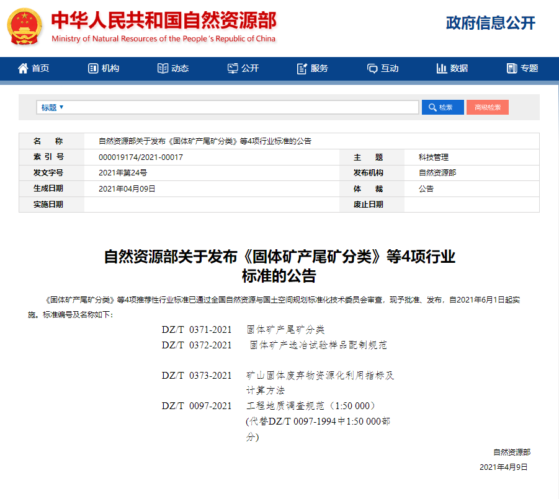Click the 数据 bar chart icon
Screen dimensions: 559x499
(442, 68)
